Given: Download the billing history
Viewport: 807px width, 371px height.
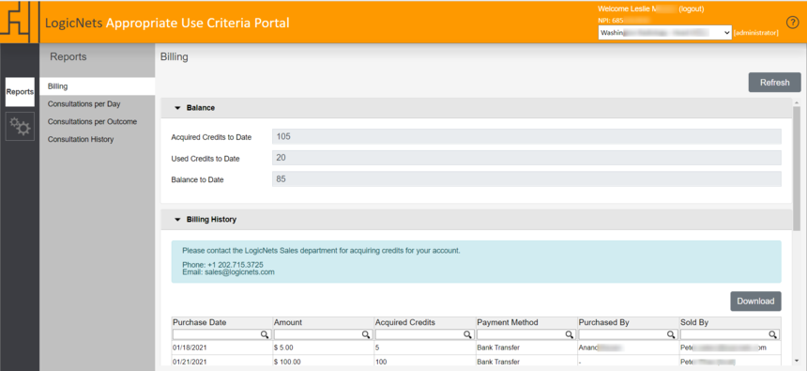Looking at the screenshot, I should (x=755, y=301).
